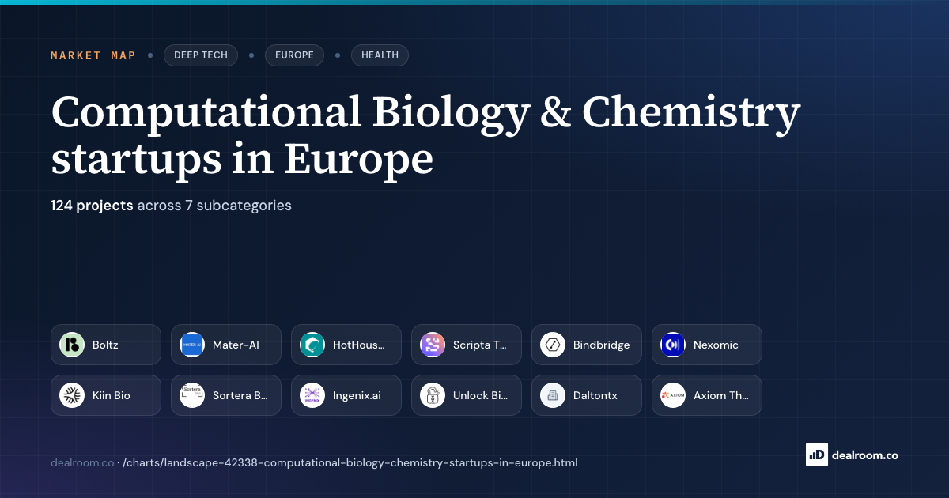This screenshot has width=949, height=498.
Task: Open the Scripta T... company name
Action: coord(480,345)
